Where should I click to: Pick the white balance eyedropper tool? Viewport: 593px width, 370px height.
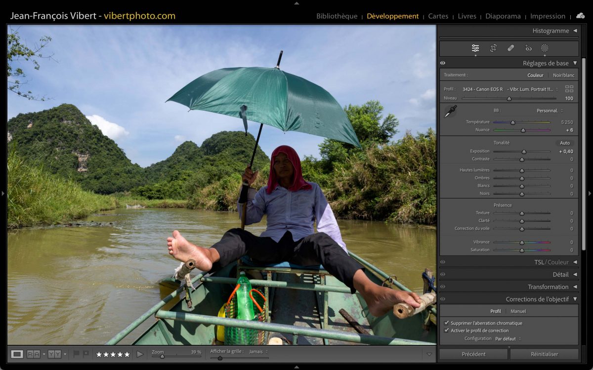click(x=450, y=111)
